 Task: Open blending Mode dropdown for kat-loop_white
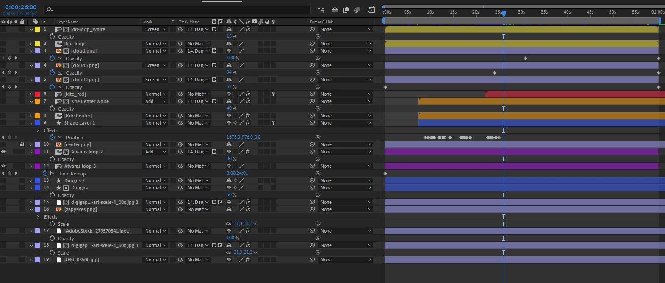pyautogui.click(x=155, y=29)
